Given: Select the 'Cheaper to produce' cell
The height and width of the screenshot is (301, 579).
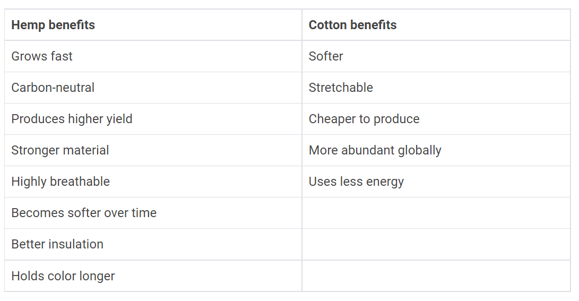Looking at the screenshot, I should tap(364, 119).
